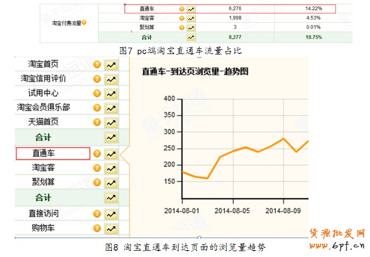Click help icon in top table 直通车 row
Screen dimensions: 370x257
pyautogui.click(x=182, y=9)
